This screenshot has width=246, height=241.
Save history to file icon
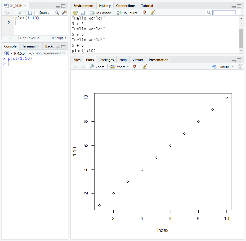coord(82,13)
